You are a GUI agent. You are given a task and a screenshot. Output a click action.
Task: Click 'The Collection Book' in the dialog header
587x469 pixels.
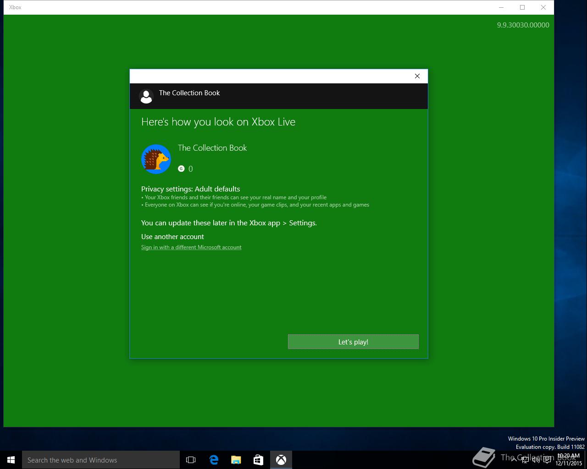[x=189, y=93]
